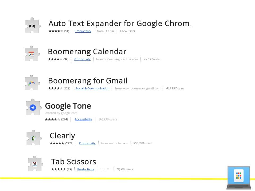Click the Clearly lamp extension icon

(x=34, y=138)
